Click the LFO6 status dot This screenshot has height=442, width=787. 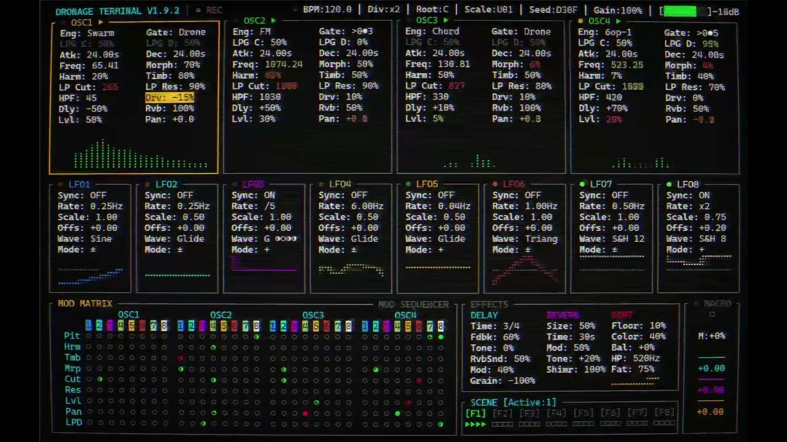(495, 184)
